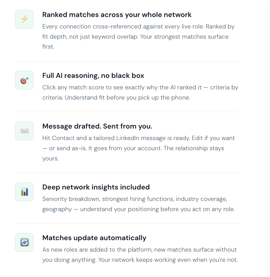Click the 'Click any match score' description text
Screen dimensions: 270x277
[x=140, y=92]
